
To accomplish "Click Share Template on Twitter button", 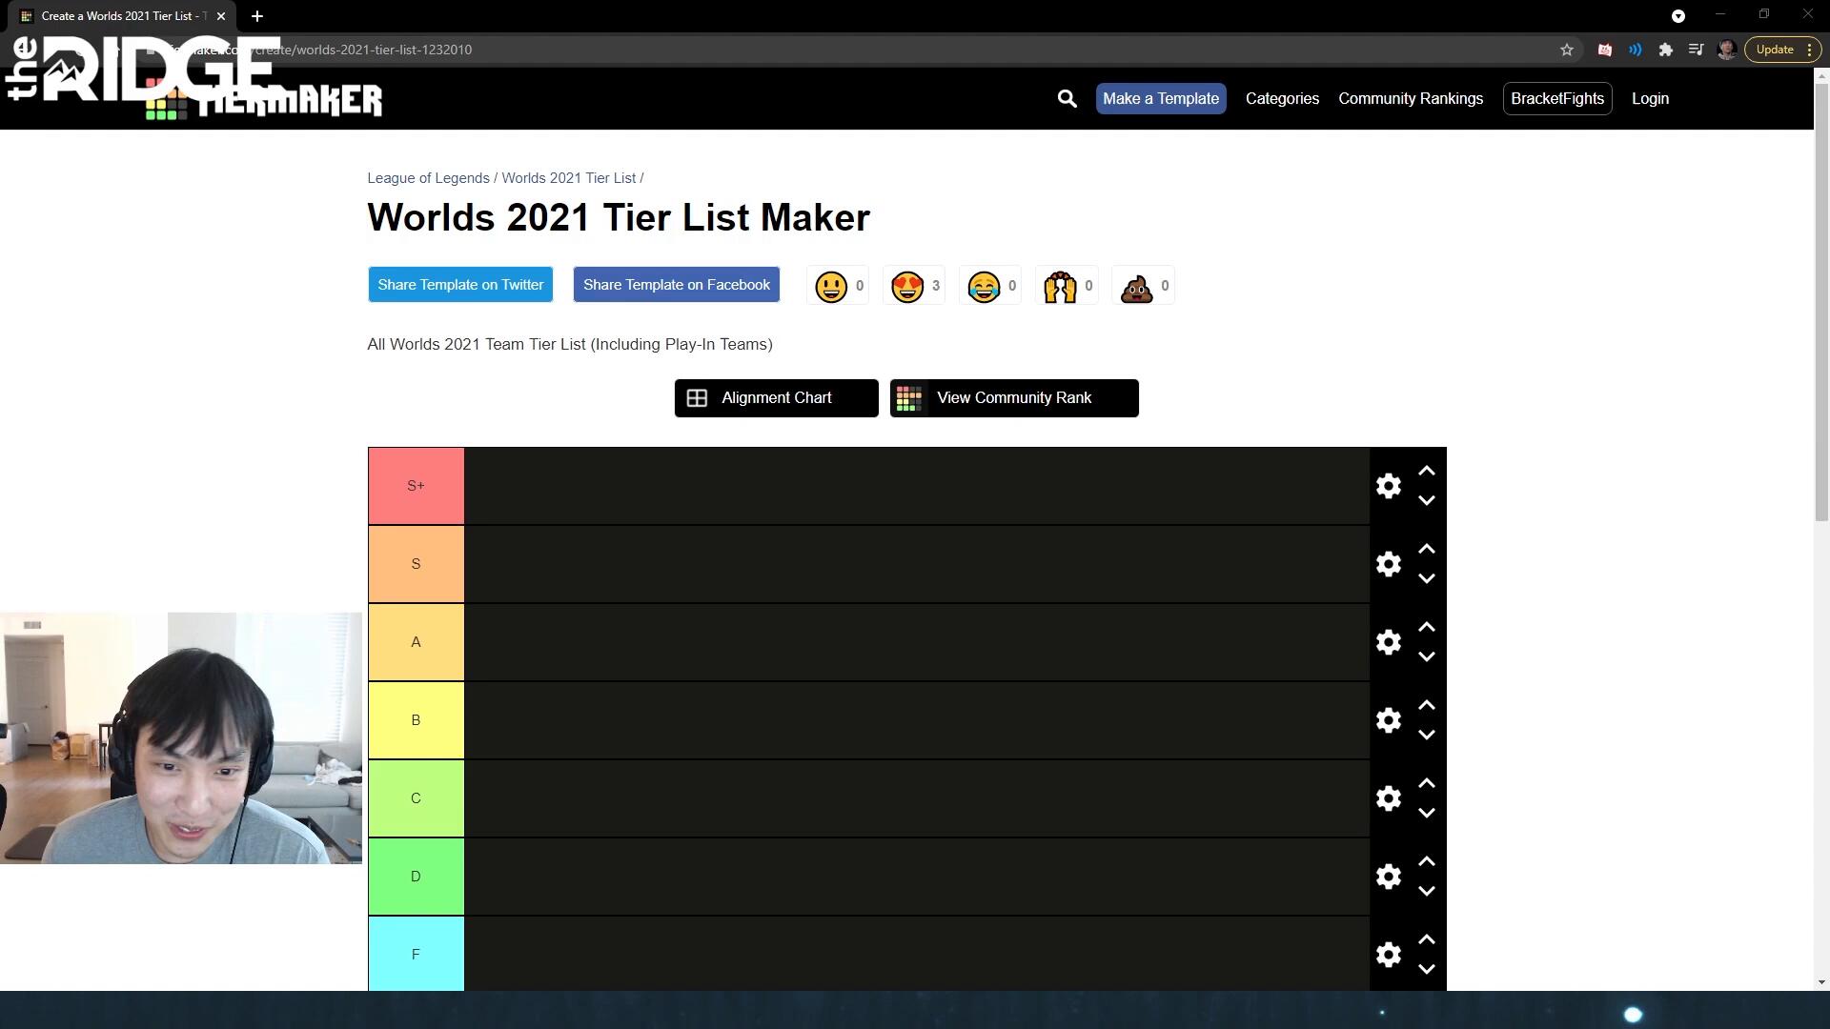I will point(460,285).
